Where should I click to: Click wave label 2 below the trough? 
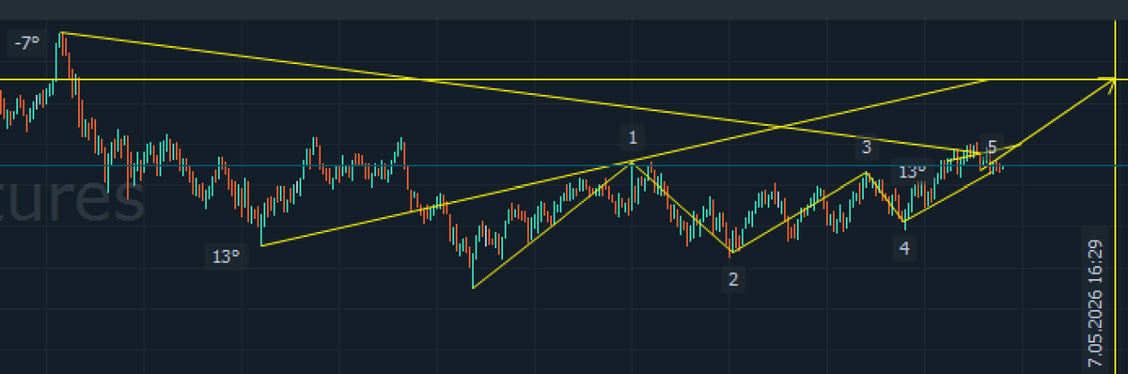(733, 279)
